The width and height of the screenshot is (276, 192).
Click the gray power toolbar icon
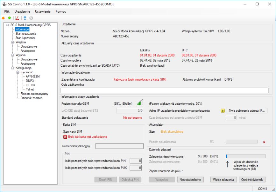point(31,18)
